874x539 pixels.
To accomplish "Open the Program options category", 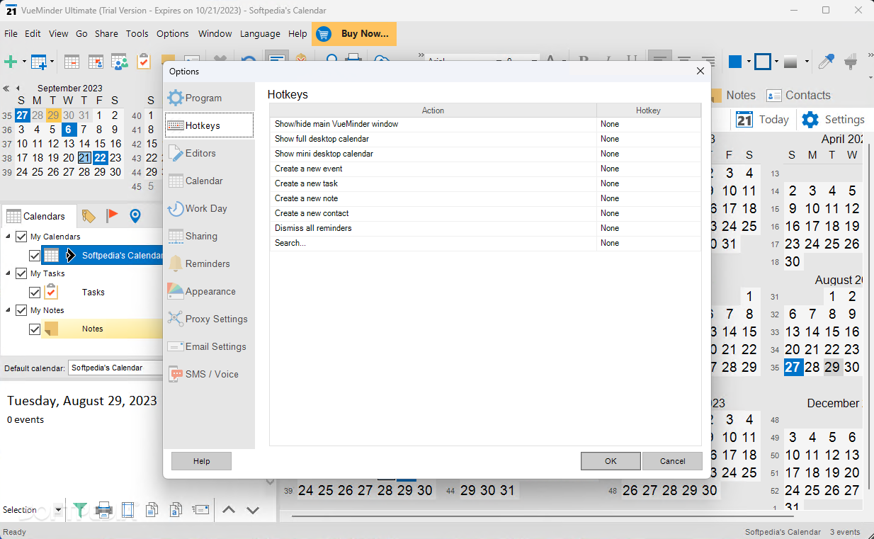I will (x=209, y=98).
